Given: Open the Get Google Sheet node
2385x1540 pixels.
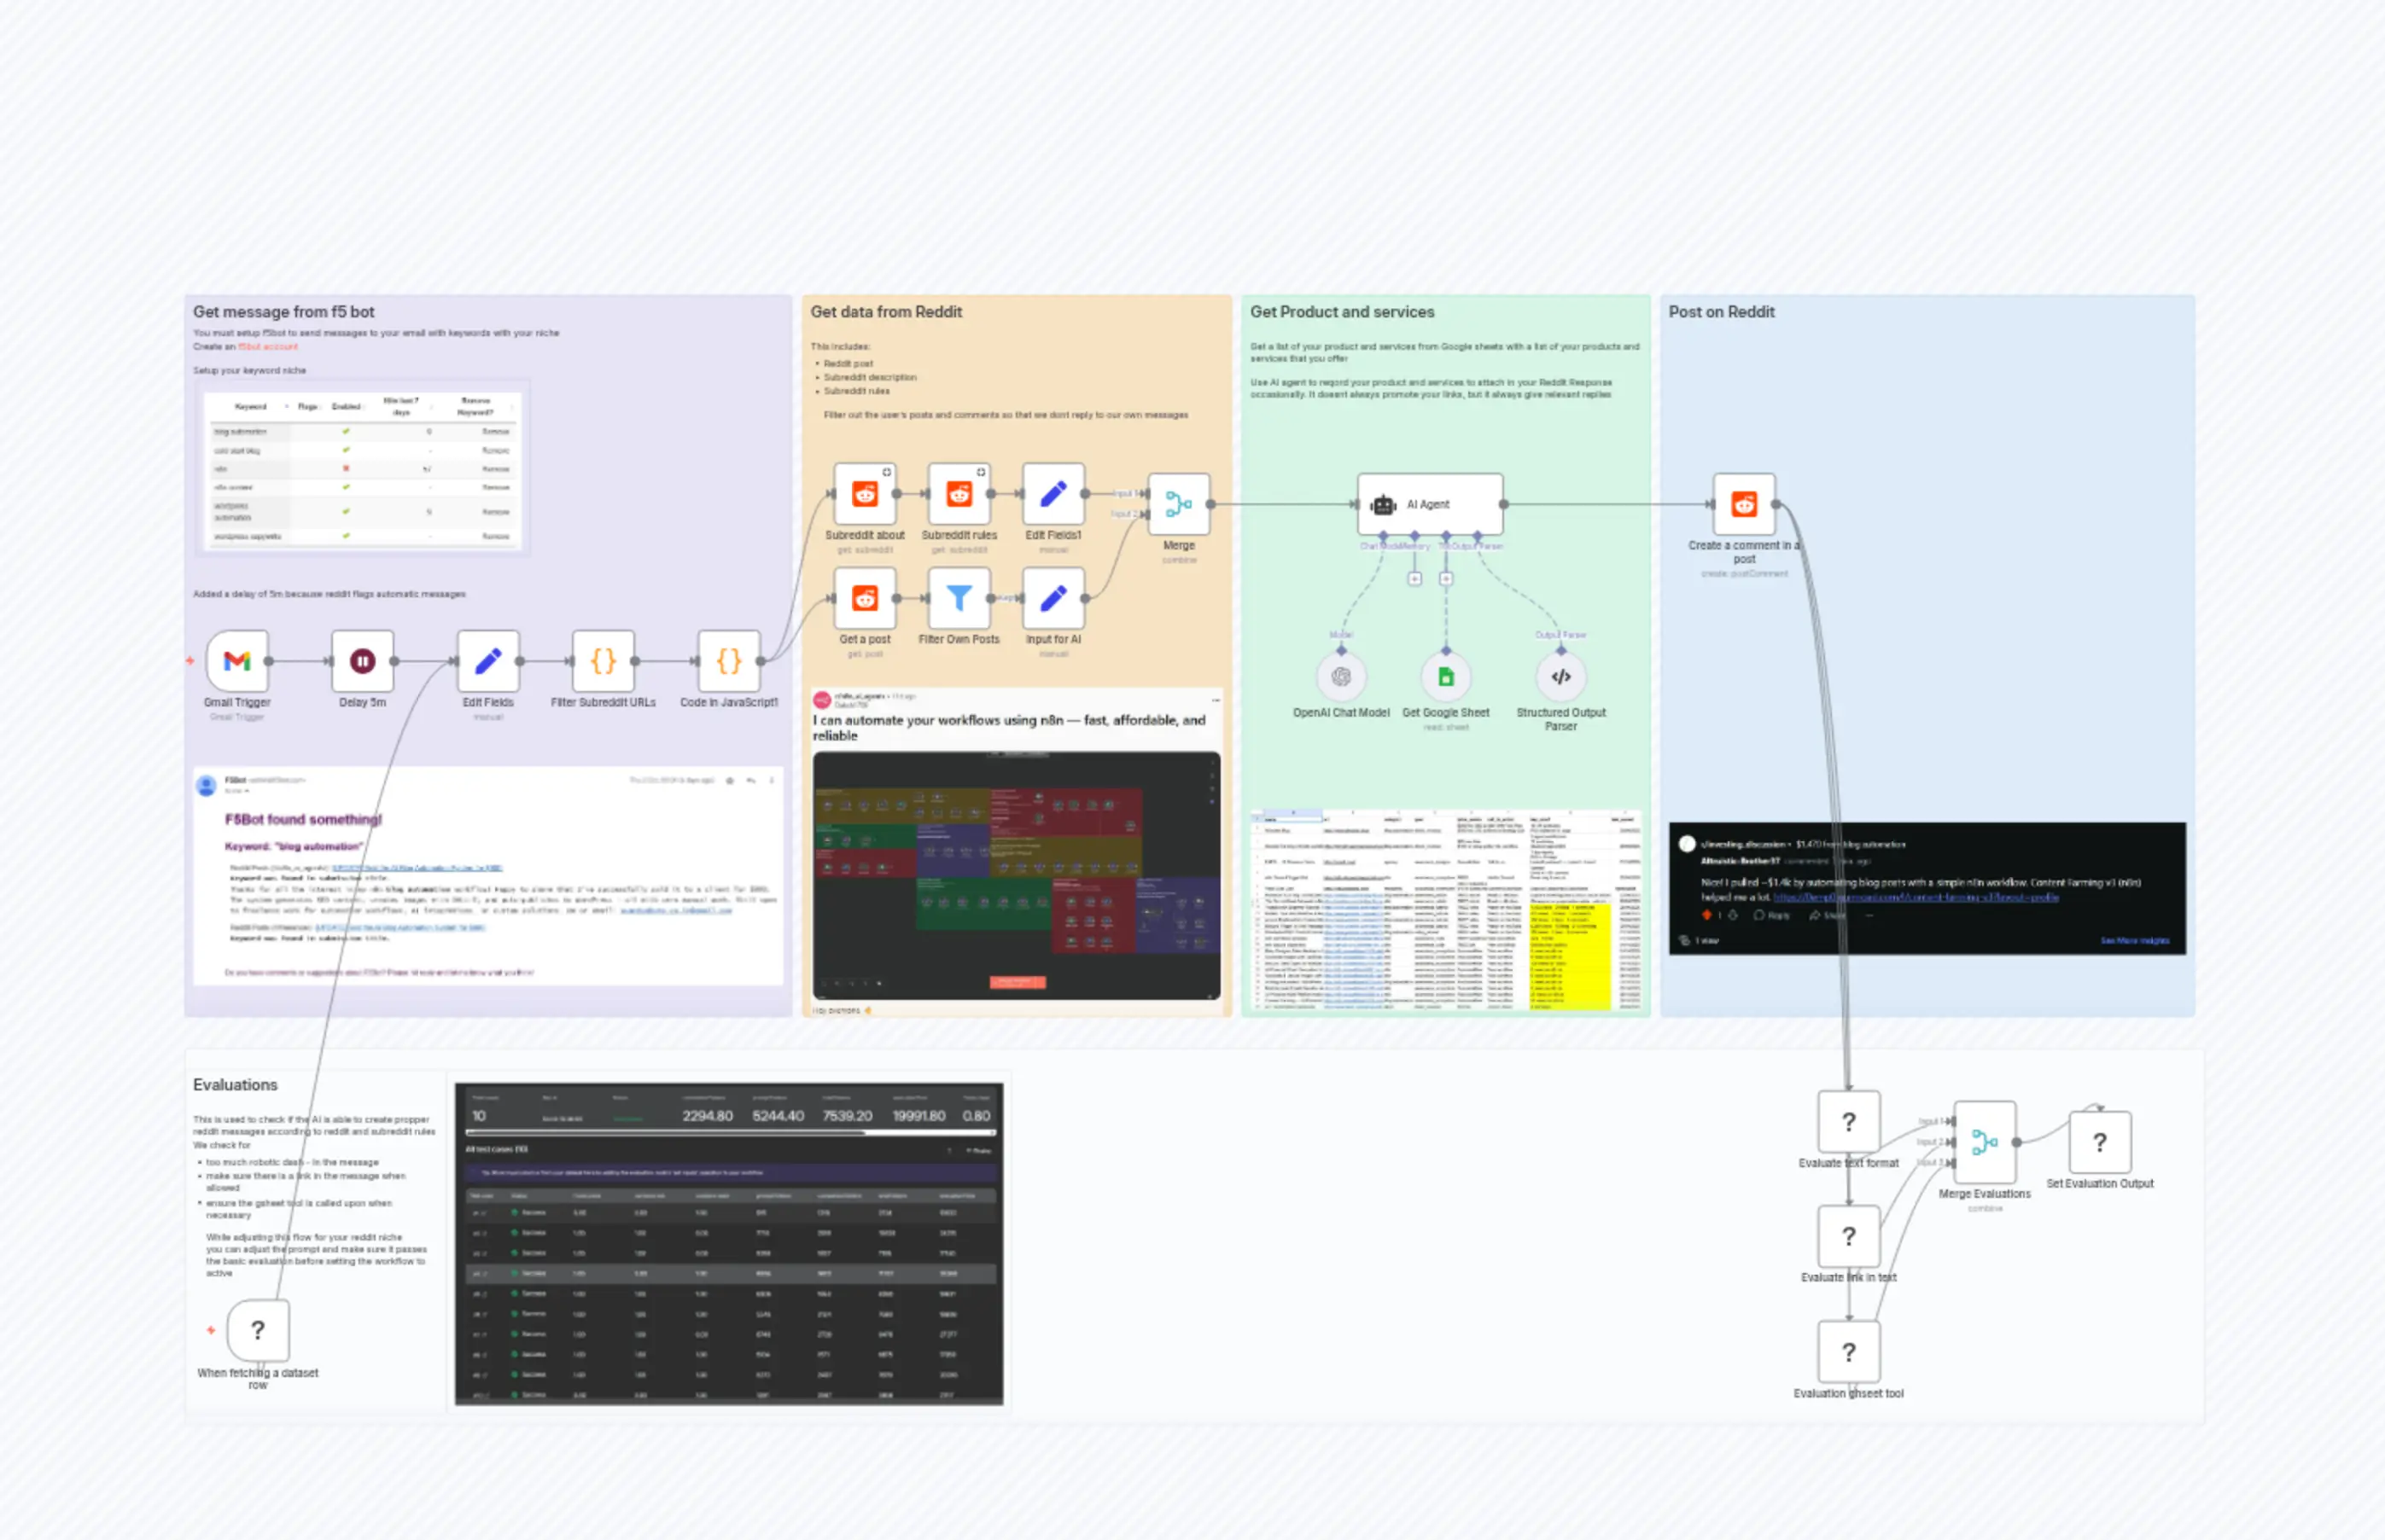Looking at the screenshot, I should tap(1446, 677).
